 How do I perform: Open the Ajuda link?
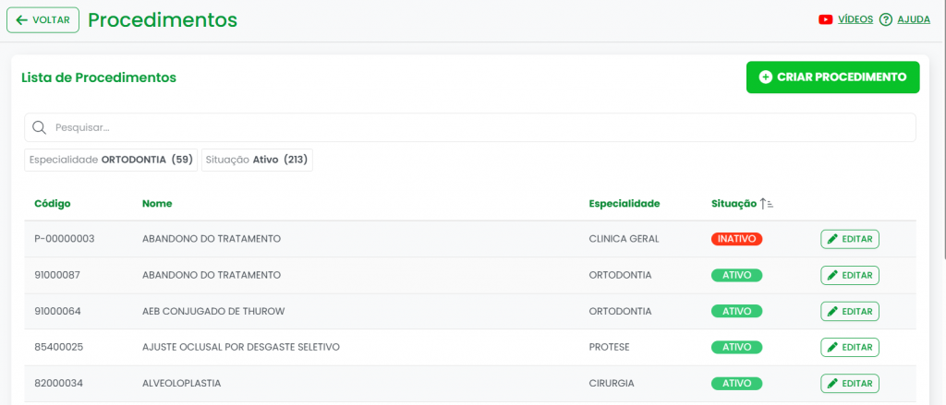pos(913,19)
